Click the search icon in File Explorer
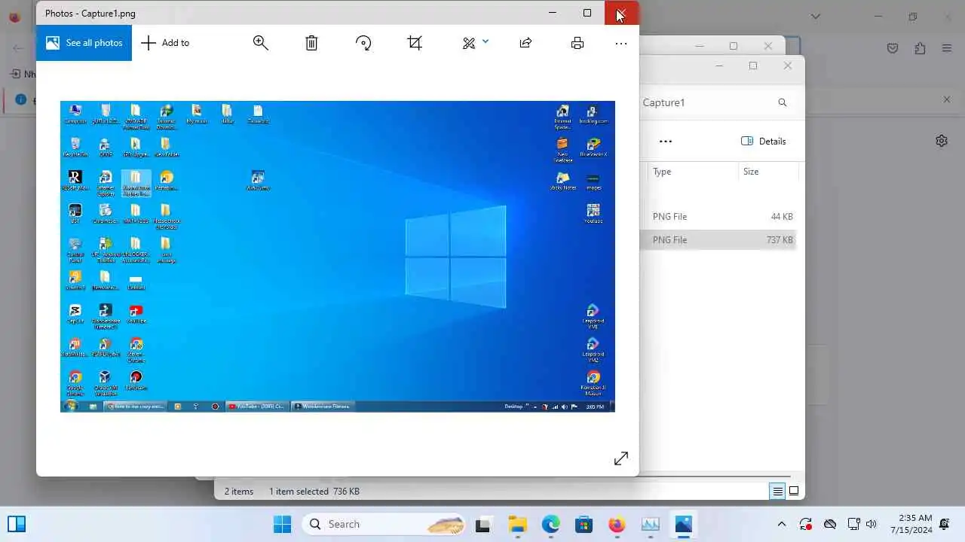Image resolution: width=965 pixels, height=542 pixels. pyautogui.click(x=783, y=102)
